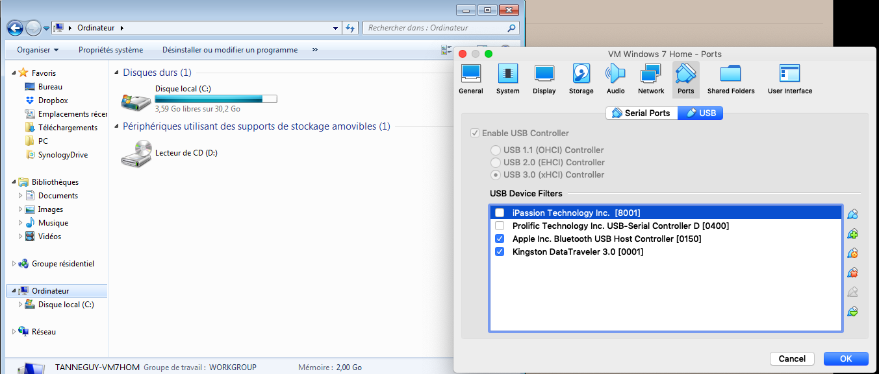Click the OK button
This screenshot has width=879, height=374.
click(846, 358)
